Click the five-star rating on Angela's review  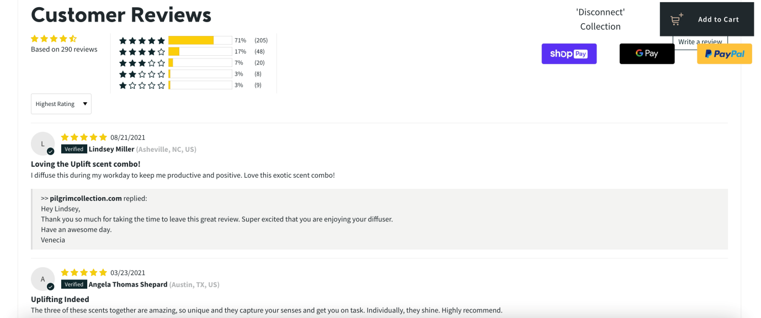pyautogui.click(x=84, y=272)
